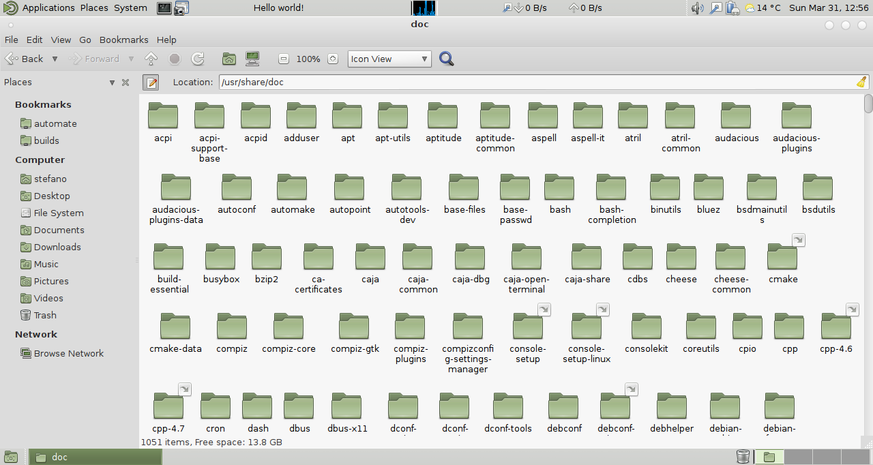This screenshot has height=465, width=873.
Task: Open the Bookmarks menu
Action: tap(123, 40)
